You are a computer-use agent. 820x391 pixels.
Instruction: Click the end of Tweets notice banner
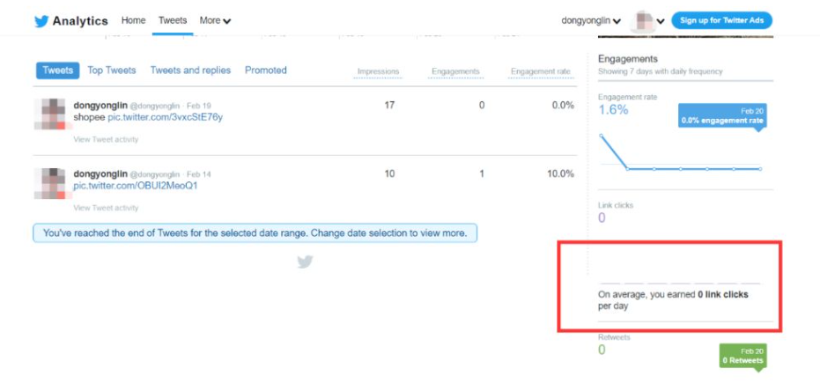click(255, 233)
